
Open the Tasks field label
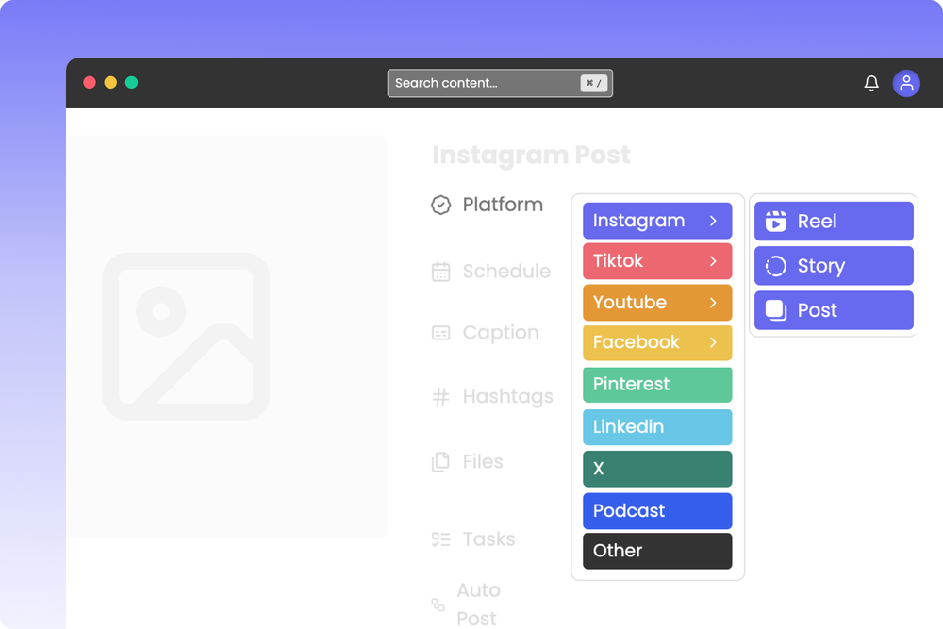pos(488,539)
